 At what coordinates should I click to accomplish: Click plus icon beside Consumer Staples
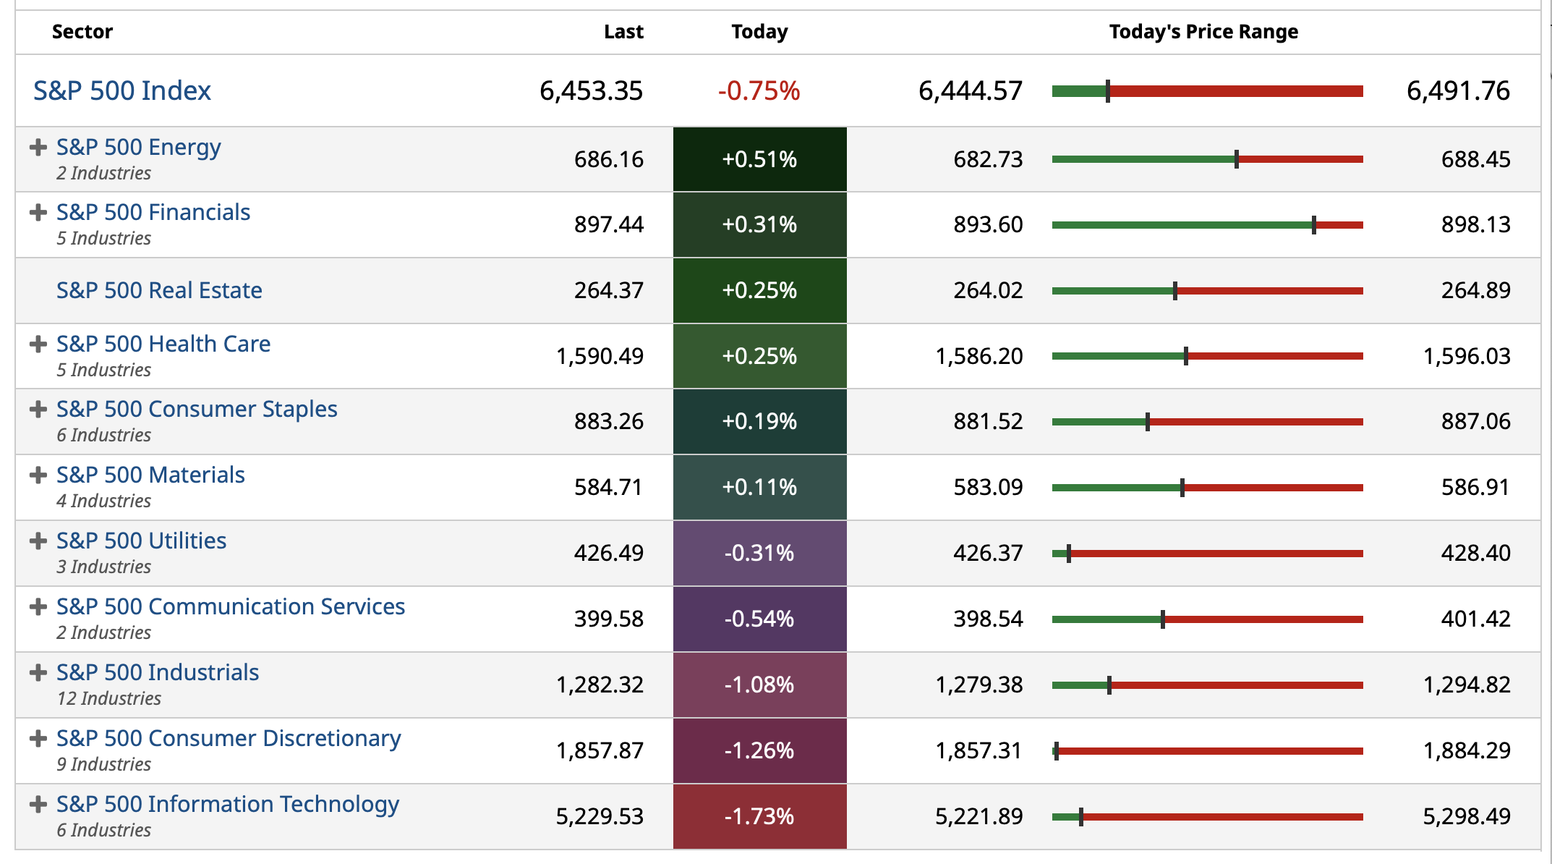pos(38,410)
